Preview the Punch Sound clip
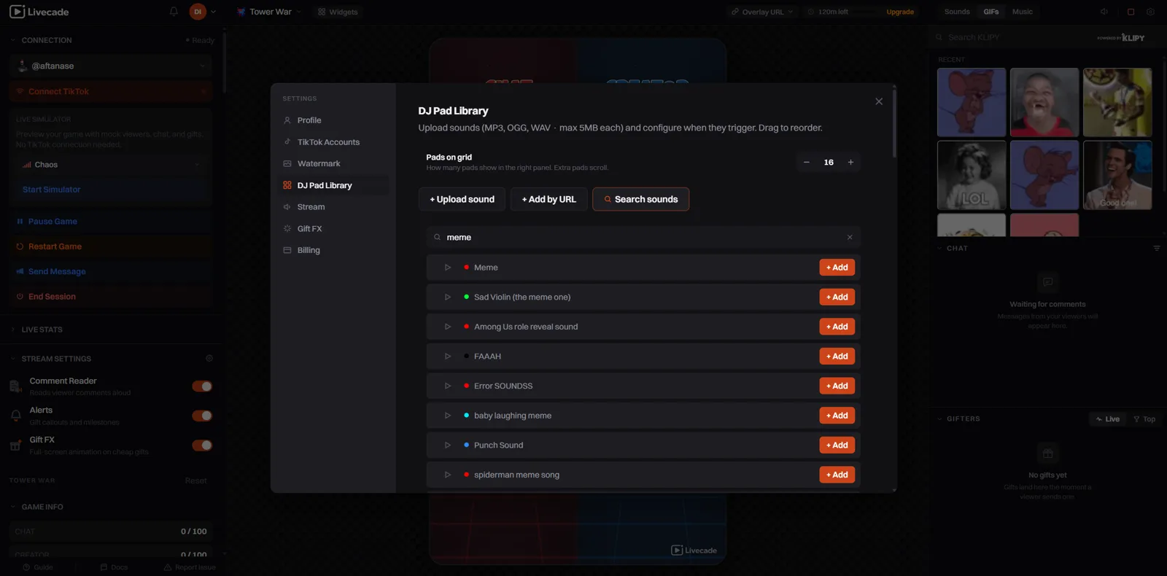The height and width of the screenshot is (576, 1167). click(x=448, y=445)
